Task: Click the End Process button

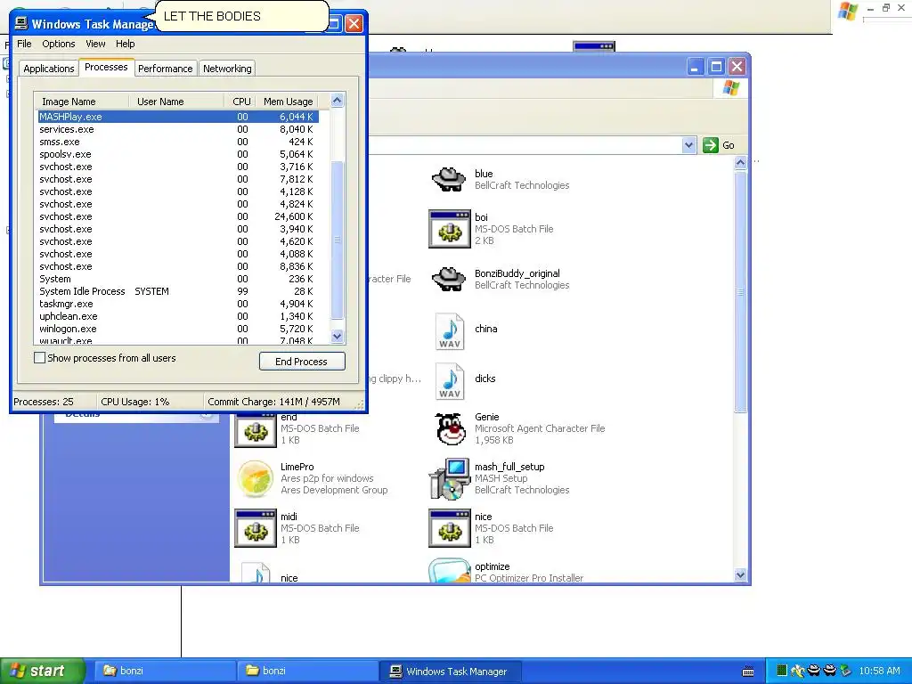Action: [302, 362]
